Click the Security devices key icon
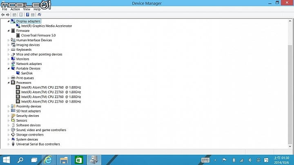 tap(13, 116)
